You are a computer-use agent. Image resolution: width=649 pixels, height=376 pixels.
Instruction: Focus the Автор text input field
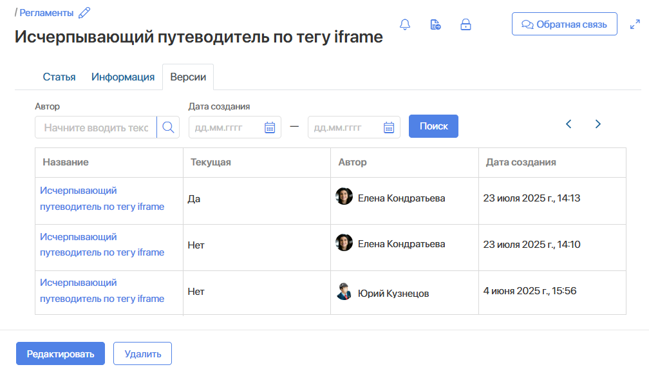click(x=96, y=127)
